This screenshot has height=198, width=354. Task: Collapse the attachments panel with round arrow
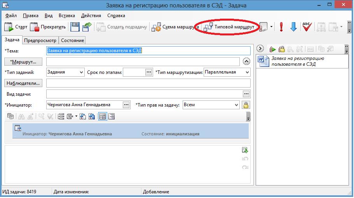point(261,49)
